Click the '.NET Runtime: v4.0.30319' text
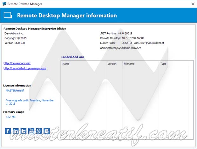Screen dimensions: 197x149 coord(116,33)
